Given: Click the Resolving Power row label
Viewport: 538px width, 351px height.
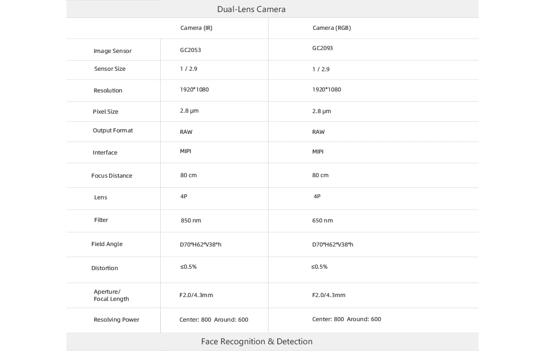Looking at the screenshot, I should point(116,320).
